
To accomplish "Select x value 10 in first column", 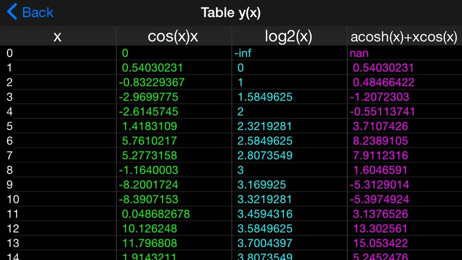I will 13,199.
